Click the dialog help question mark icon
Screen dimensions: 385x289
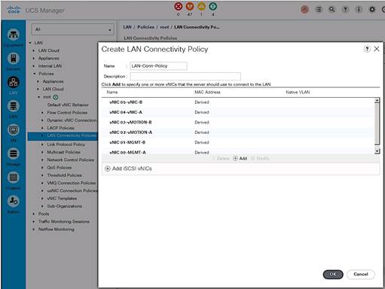(367, 49)
